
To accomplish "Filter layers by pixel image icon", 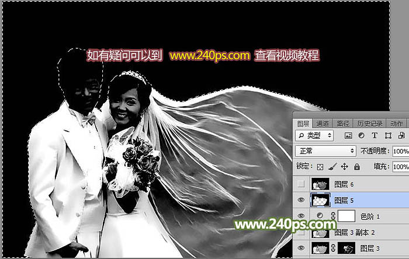I will pyautogui.click(x=348, y=135).
